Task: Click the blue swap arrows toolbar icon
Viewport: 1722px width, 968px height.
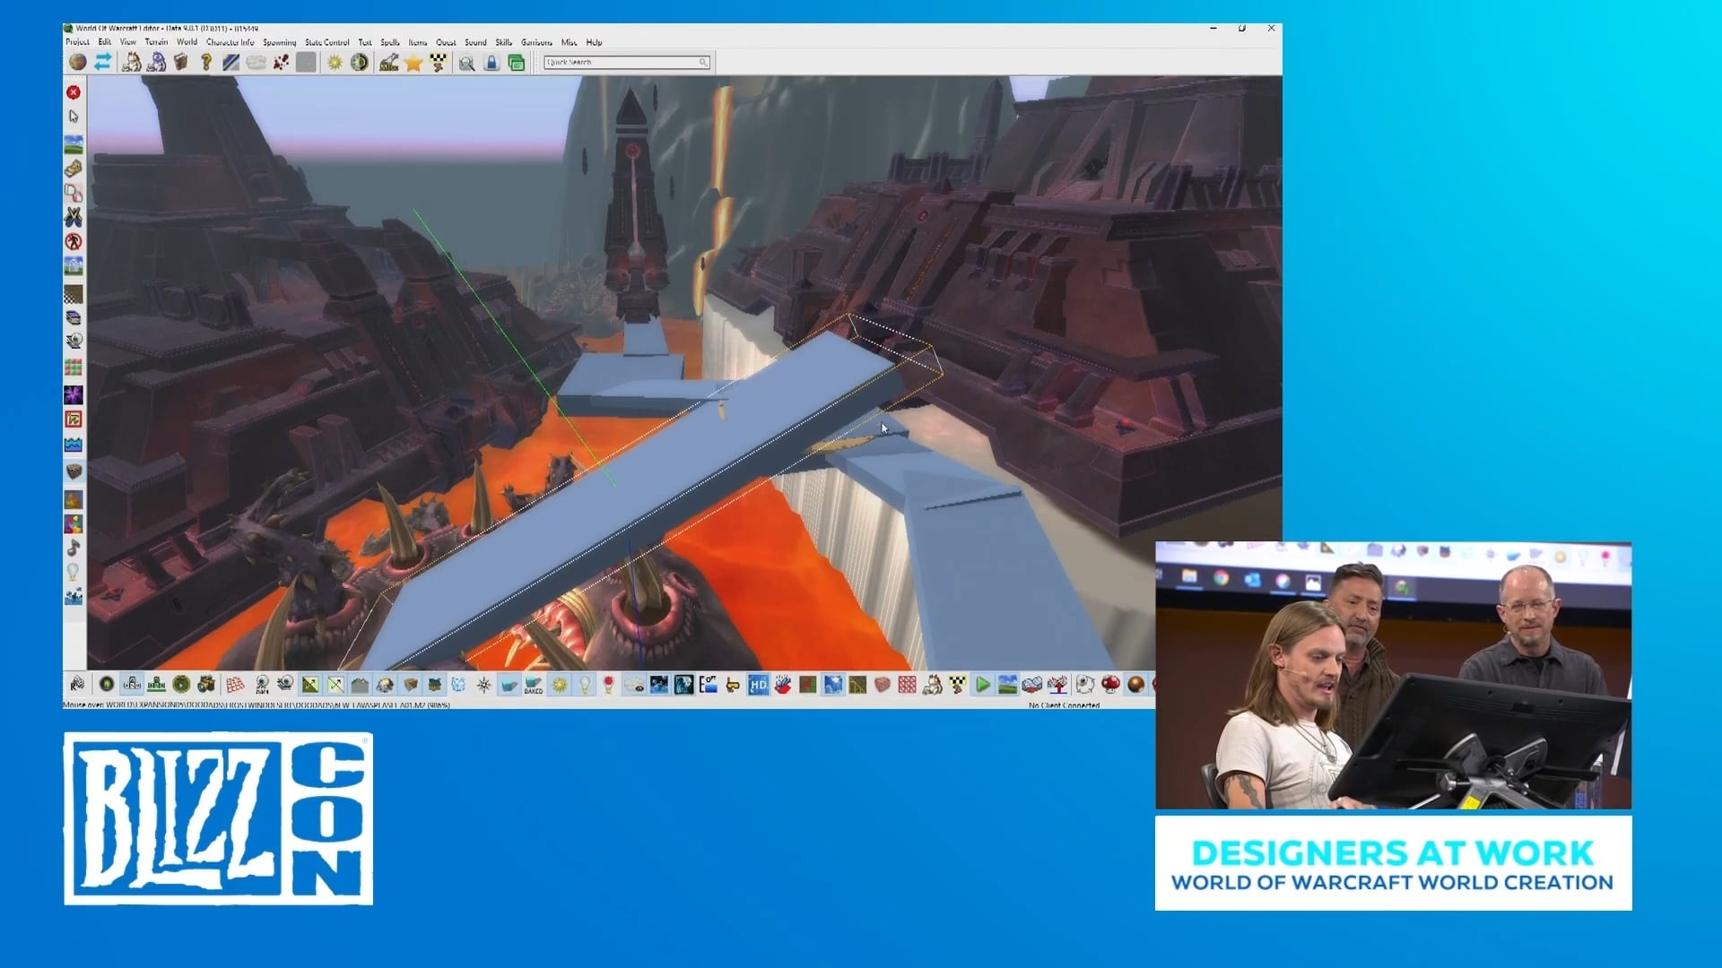Action: (103, 62)
